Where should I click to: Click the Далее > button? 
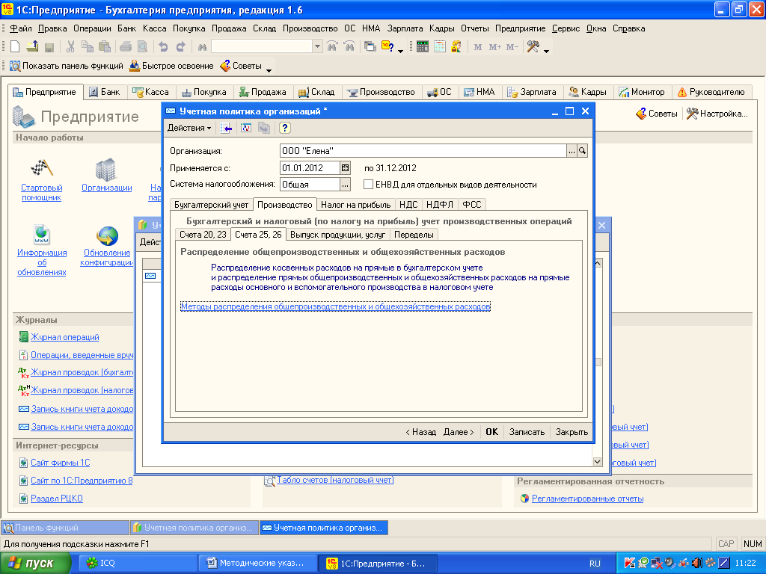tap(459, 432)
